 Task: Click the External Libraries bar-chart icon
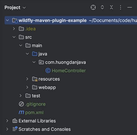pyautogui.click(x=15, y=121)
